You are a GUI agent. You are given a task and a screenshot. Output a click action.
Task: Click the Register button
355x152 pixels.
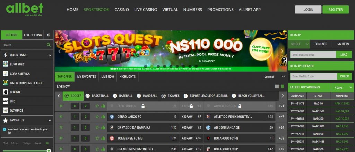[x=336, y=9]
